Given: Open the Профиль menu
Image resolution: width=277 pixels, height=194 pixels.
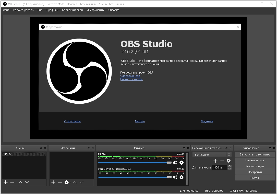Looking at the screenshot, I should click(52, 10).
